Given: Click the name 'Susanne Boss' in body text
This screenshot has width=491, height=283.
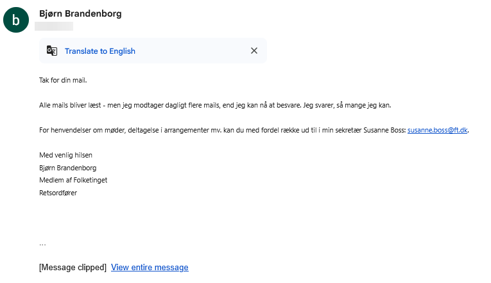Looking at the screenshot, I should pos(384,130).
